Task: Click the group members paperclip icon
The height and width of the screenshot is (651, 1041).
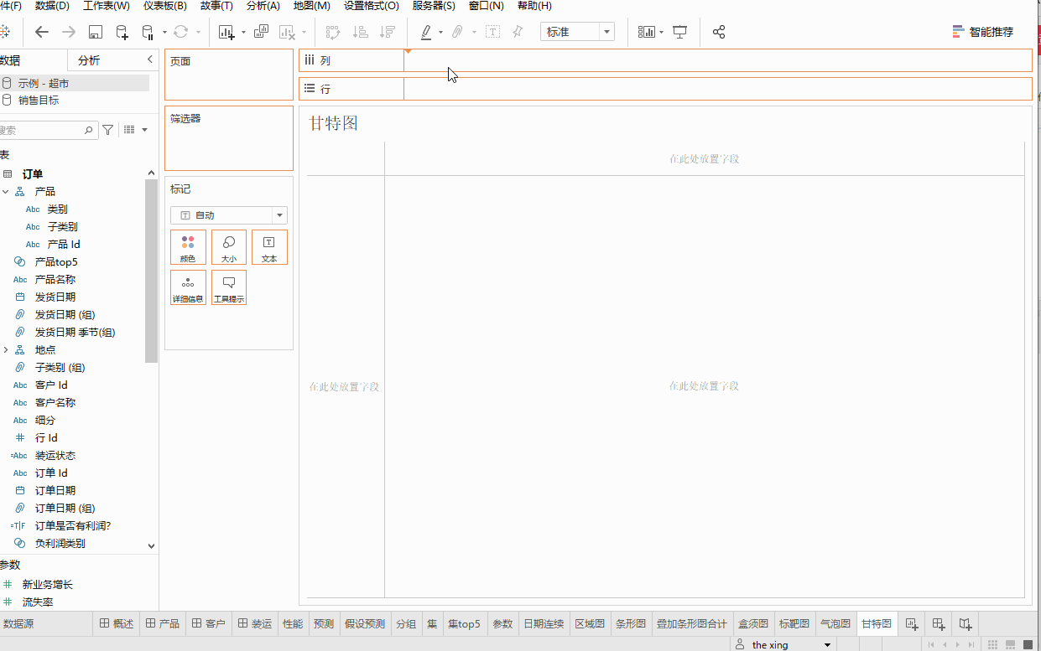Action: click(x=457, y=32)
